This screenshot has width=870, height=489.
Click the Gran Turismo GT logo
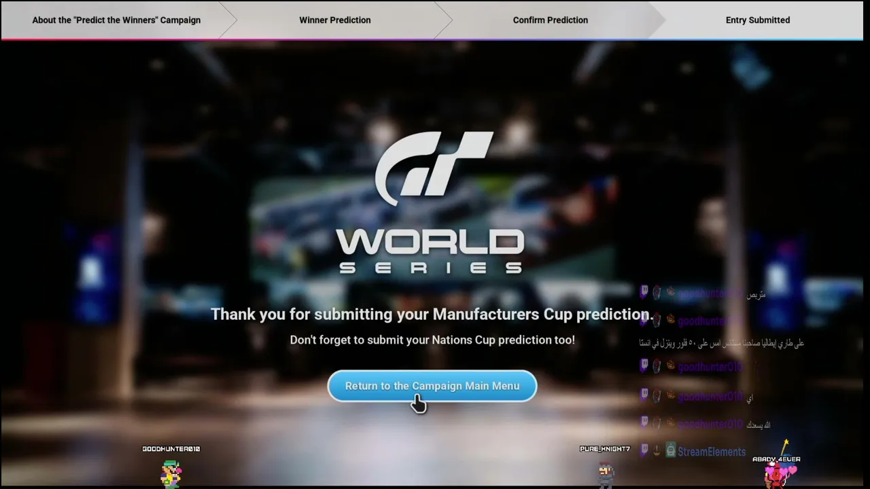coord(434,168)
